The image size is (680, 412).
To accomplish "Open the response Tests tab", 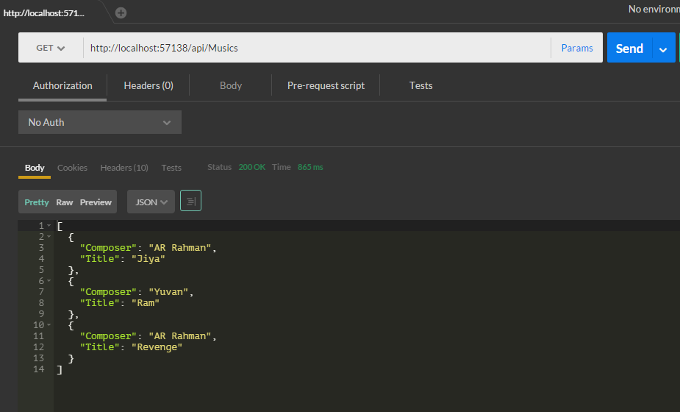I will pos(171,168).
